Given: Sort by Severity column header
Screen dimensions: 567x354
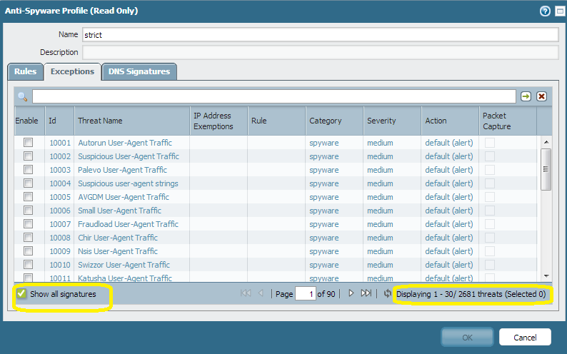Looking at the screenshot, I should [392, 121].
